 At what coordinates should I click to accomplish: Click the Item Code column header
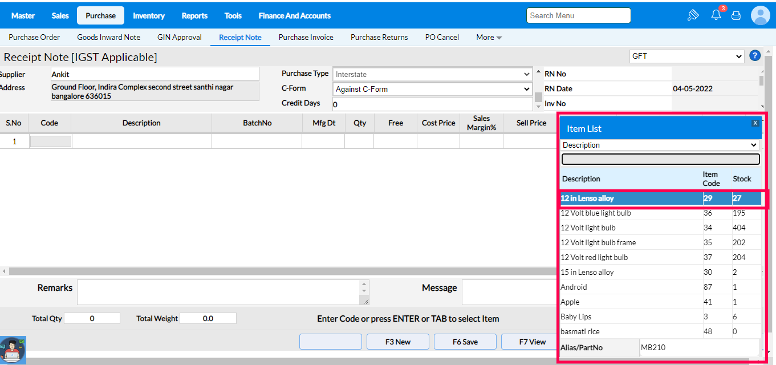click(x=711, y=179)
